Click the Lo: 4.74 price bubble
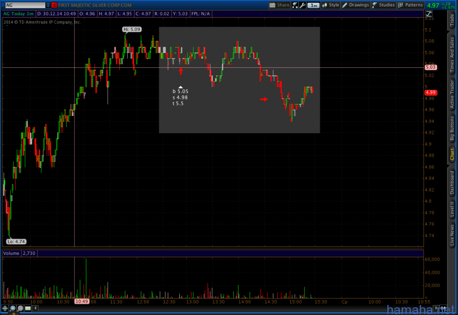Viewport: 458px width, 315px height. click(x=16, y=241)
